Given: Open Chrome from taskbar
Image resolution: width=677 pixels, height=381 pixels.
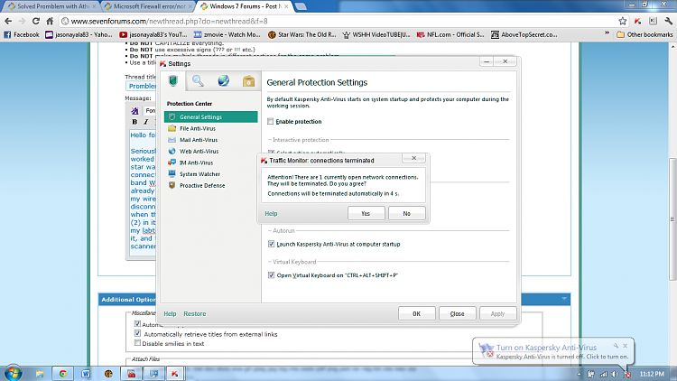Looking at the screenshot, I should pyautogui.click(x=63, y=374).
